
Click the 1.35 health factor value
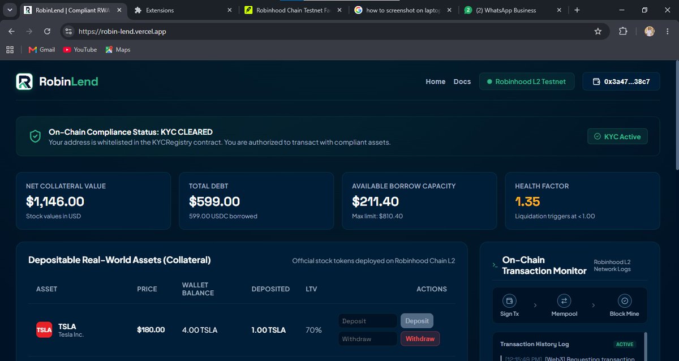(x=527, y=201)
